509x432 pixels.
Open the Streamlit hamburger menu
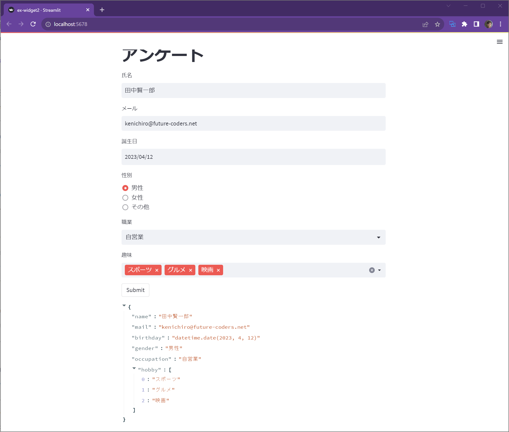point(499,42)
